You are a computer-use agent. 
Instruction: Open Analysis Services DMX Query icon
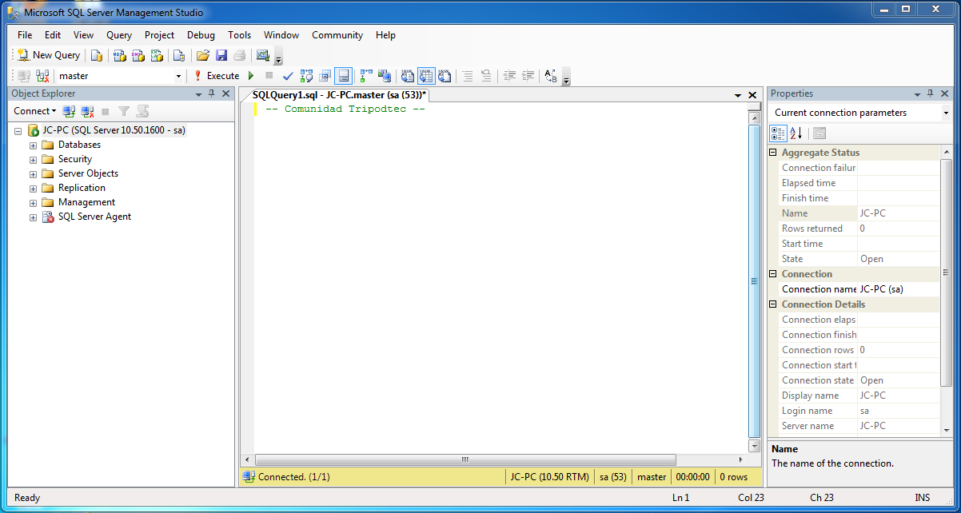(x=138, y=55)
